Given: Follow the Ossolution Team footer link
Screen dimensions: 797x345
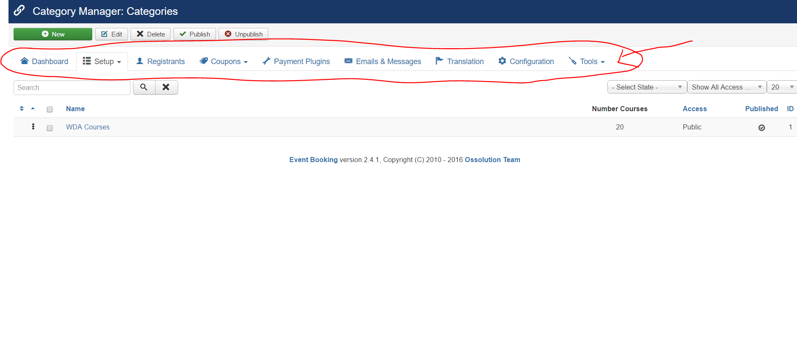Looking at the screenshot, I should pos(492,160).
